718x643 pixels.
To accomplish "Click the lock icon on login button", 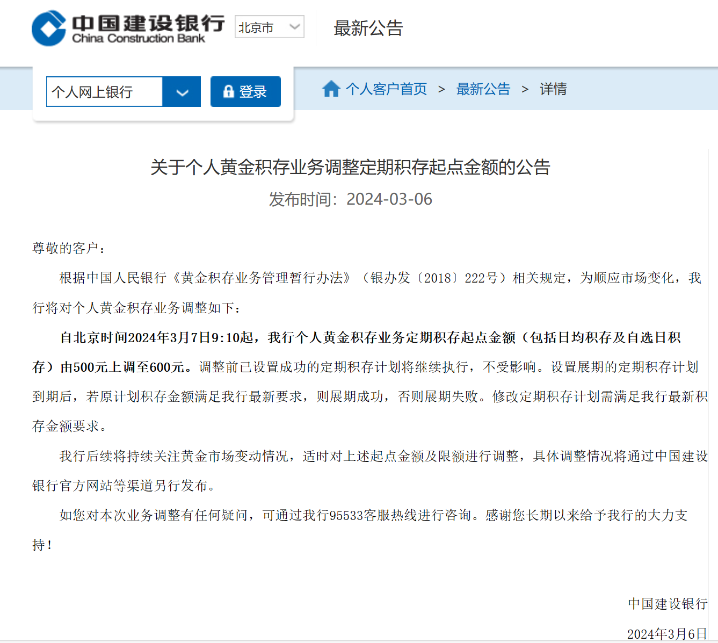I will point(228,92).
